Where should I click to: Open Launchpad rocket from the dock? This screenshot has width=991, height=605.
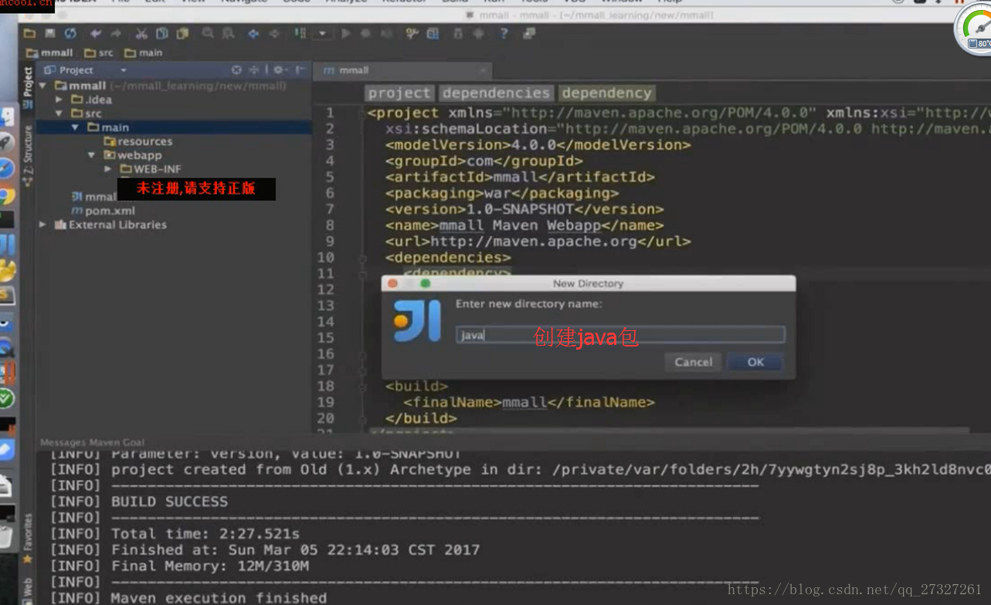[7, 141]
